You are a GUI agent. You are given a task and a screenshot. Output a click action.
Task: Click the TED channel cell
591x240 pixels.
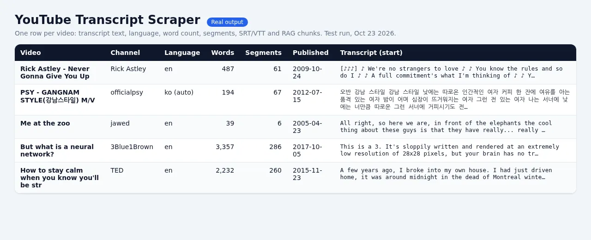pos(117,170)
